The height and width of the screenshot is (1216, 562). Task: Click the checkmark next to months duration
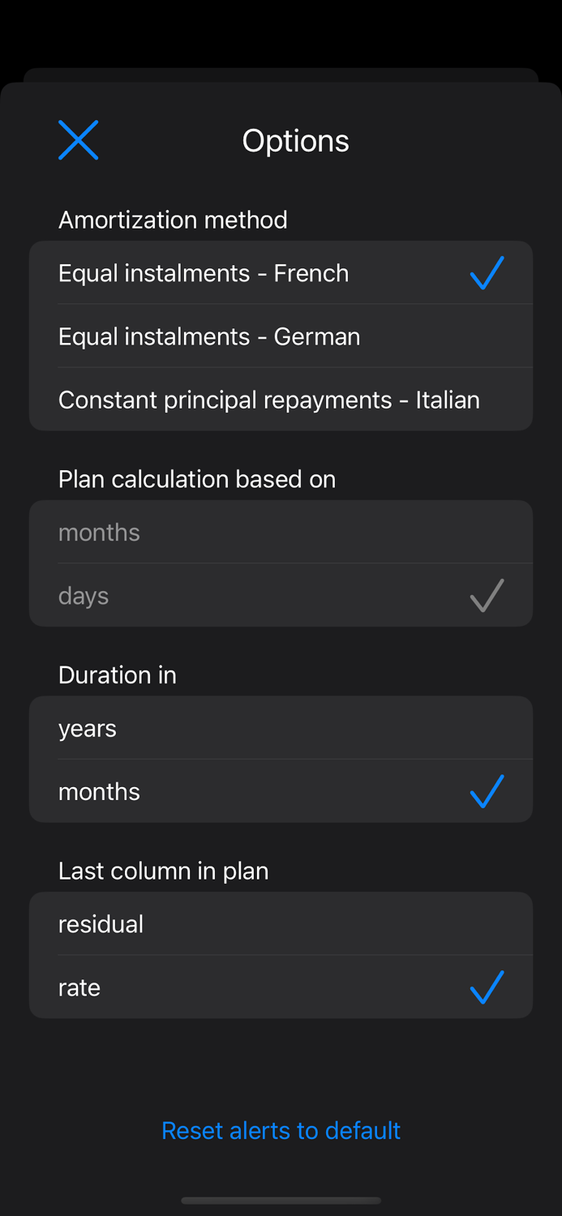(x=487, y=791)
